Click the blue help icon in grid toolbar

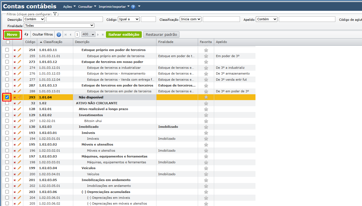(x=59, y=35)
